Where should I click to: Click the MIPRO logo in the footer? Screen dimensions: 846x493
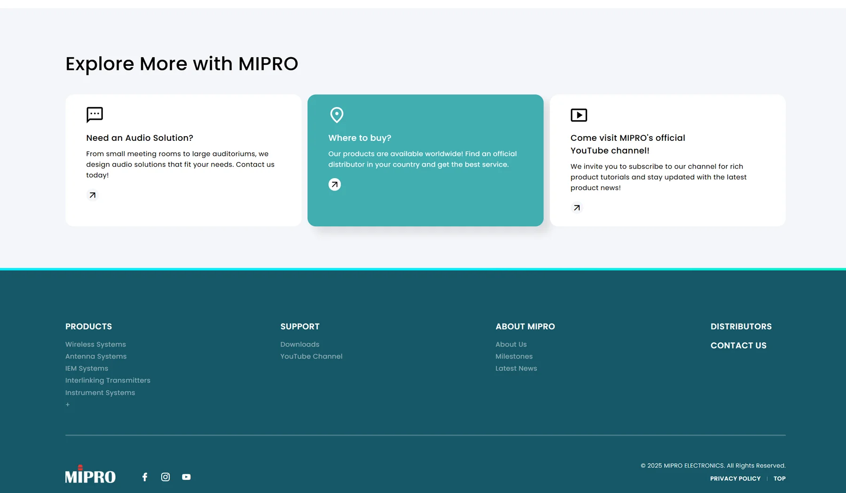point(90,475)
